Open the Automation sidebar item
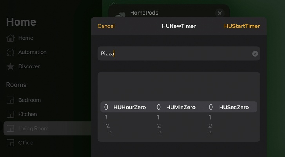Screen dimensions: 285x157 click(32, 52)
